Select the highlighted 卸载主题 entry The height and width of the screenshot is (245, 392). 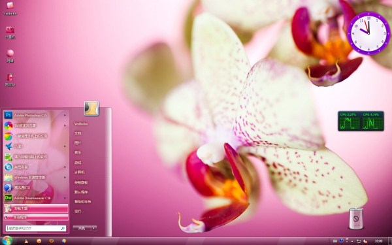point(36,208)
